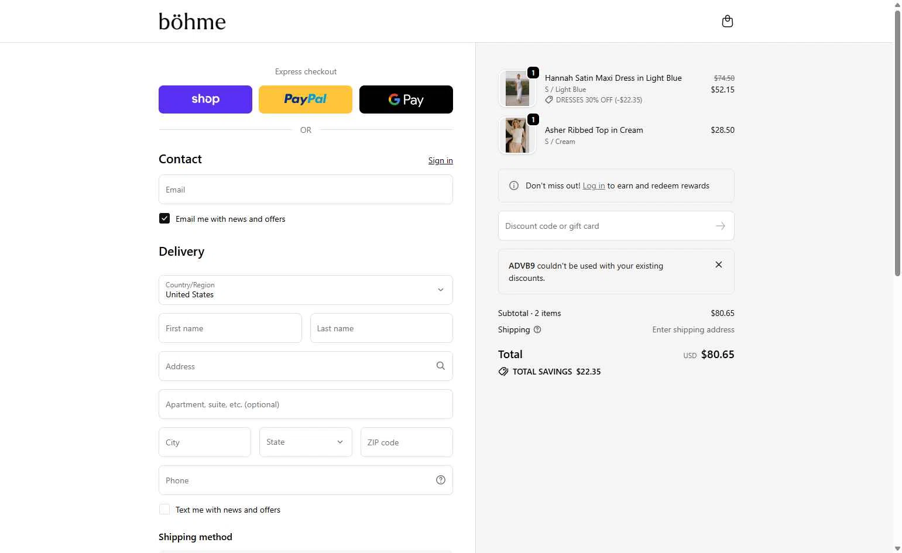This screenshot has width=902, height=553.
Task: Check Text me with news and offers
Action: 164,509
